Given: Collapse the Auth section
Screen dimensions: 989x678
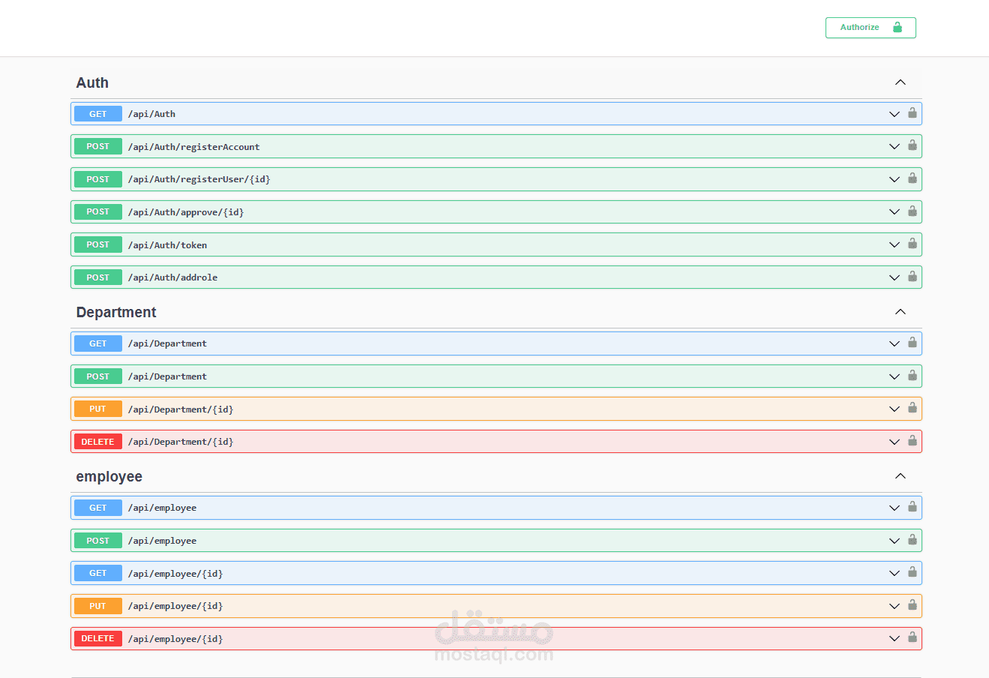Looking at the screenshot, I should 900,82.
